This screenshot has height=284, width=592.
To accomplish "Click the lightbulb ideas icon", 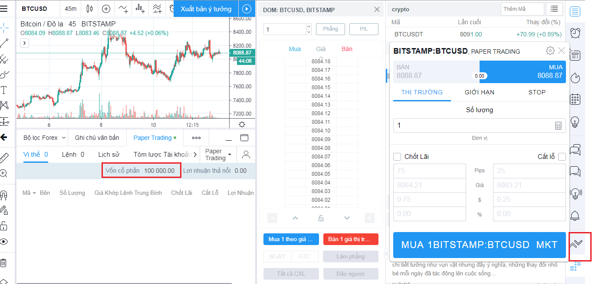I will click(x=576, y=122).
